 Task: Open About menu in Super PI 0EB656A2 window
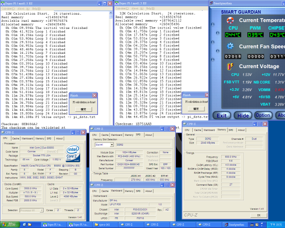tap(23, 9)
